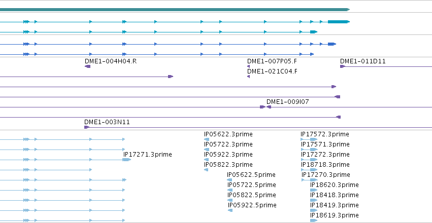Click the label IP05622.3prime
Screen dimensions: 432x223
click(x=228, y=134)
